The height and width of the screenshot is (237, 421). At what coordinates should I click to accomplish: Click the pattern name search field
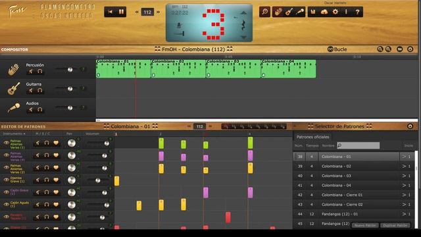coord(359,145)
